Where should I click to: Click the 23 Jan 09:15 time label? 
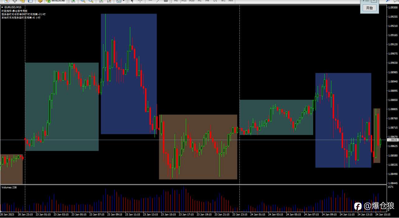[115, 215]
